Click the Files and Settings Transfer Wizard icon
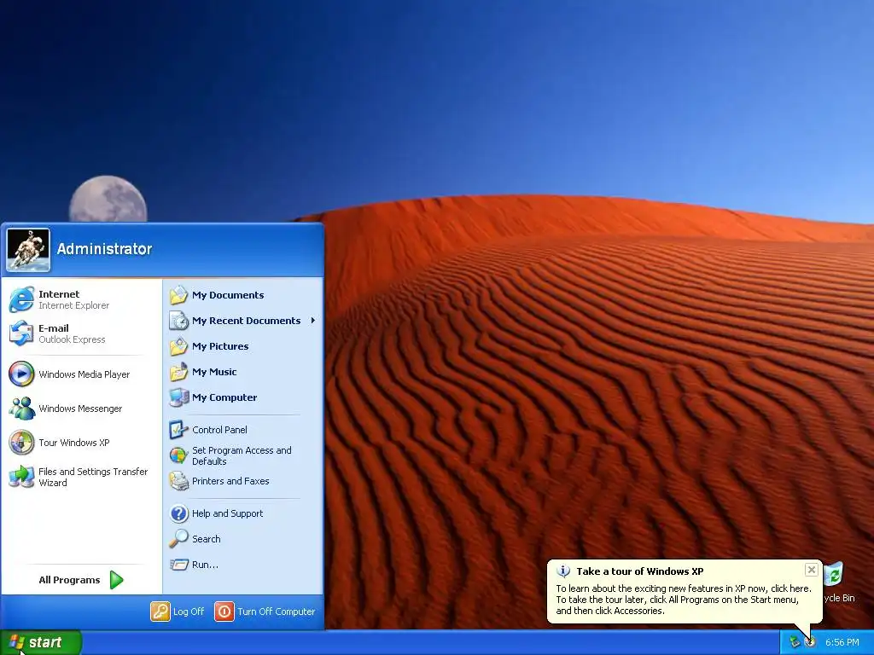Viewport: 874px width, 655px height. [21, 477]
